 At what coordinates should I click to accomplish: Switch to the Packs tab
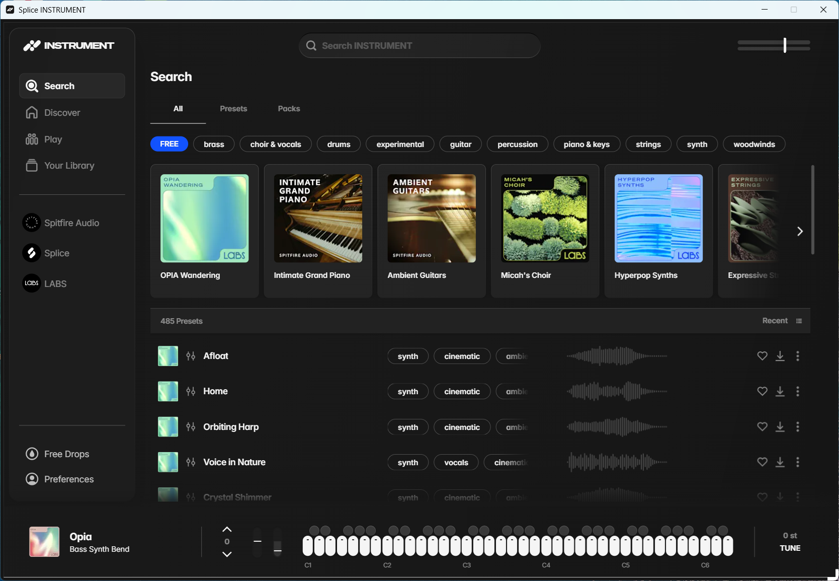click(289, 109)
